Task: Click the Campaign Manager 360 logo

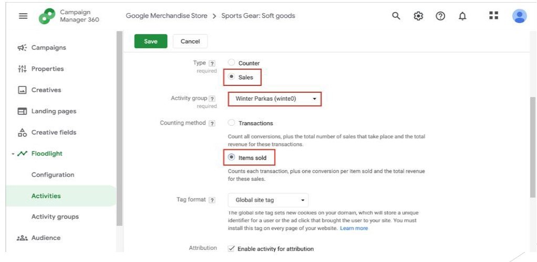Action: (x=47, y=16)
